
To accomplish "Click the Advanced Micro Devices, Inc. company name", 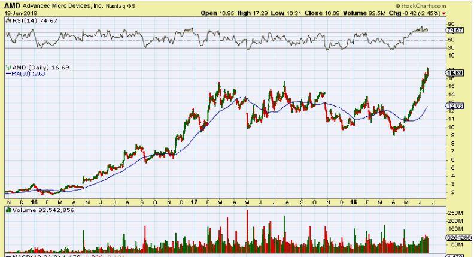I will (x=63, y=6).
